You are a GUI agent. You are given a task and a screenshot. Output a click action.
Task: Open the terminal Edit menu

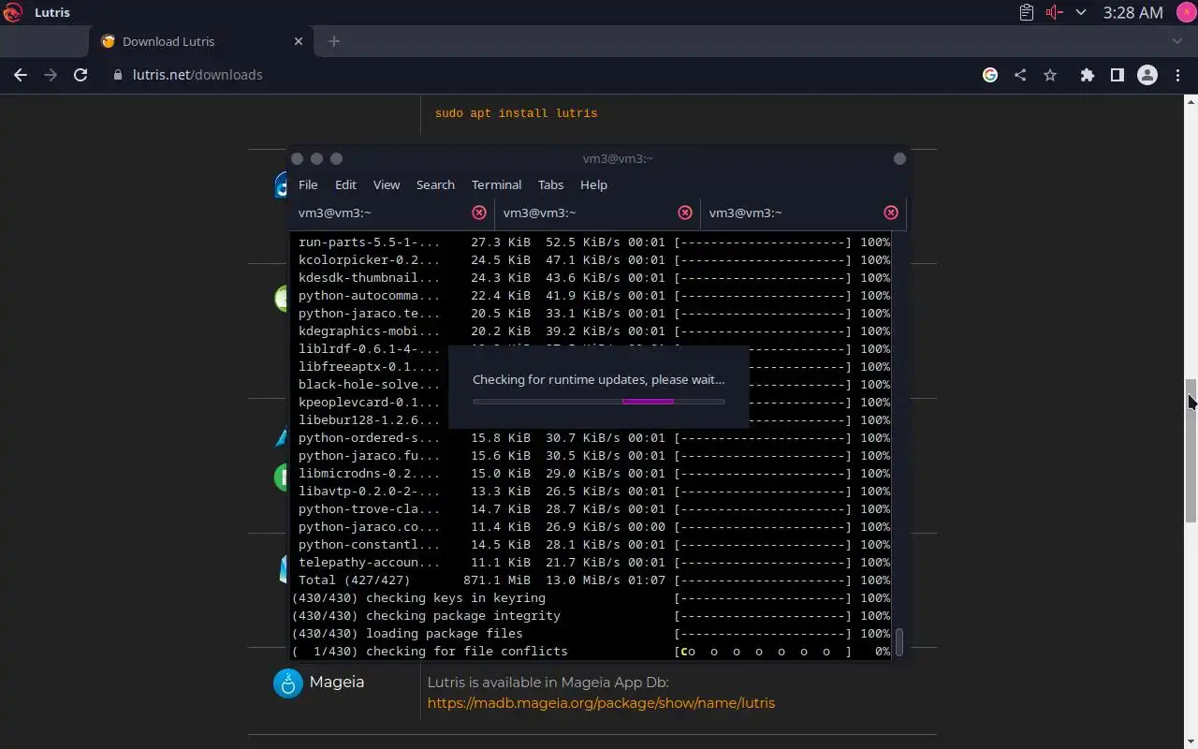[x=345, y=184]
